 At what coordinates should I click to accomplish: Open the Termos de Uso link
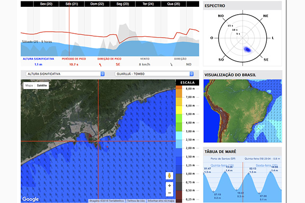coord(136,201)
